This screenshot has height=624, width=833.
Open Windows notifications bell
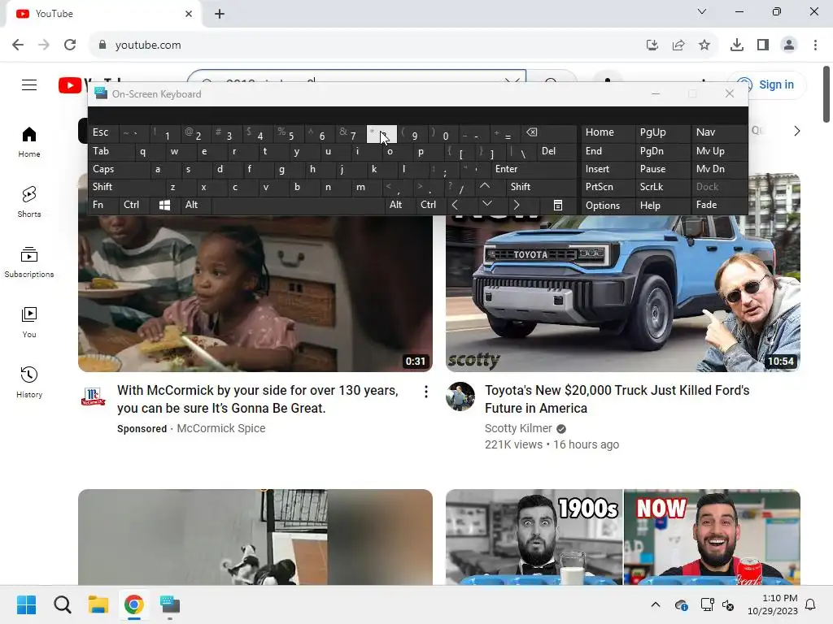811,604
